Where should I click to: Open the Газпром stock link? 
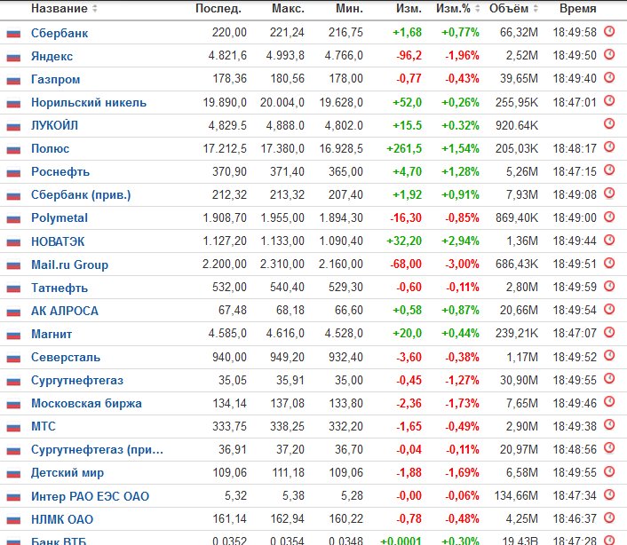(x=56, y=80)
